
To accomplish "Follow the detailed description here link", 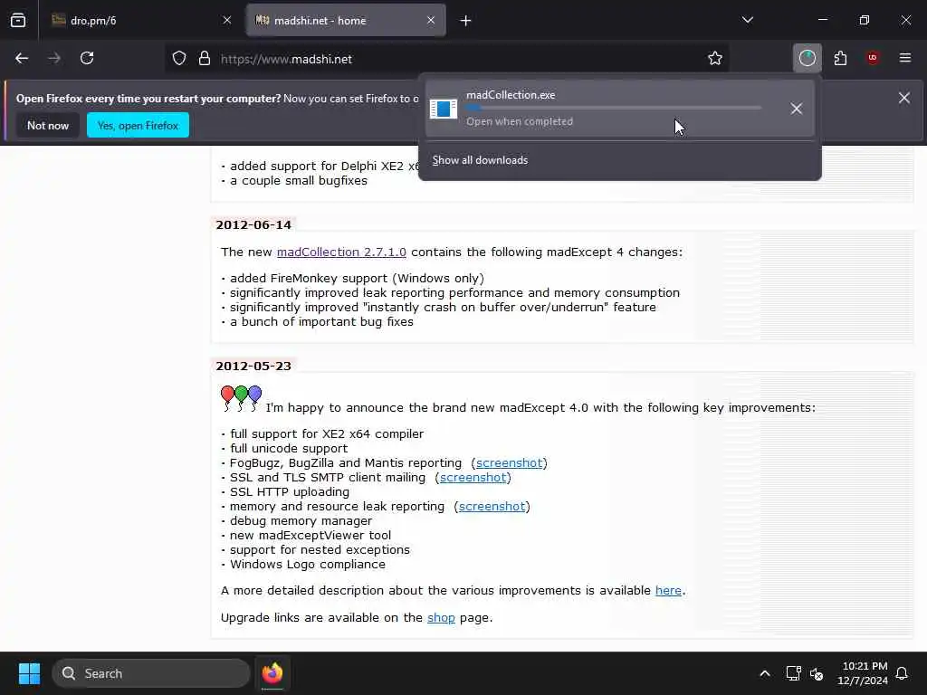I will coord(668,591).
